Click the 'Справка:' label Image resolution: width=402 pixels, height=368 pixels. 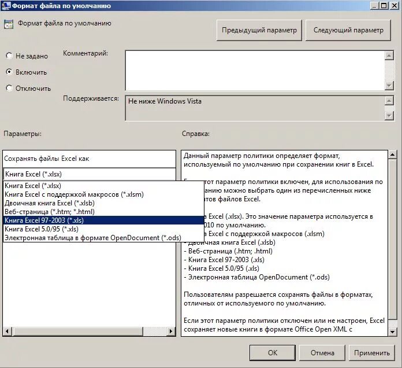[196, 134]
